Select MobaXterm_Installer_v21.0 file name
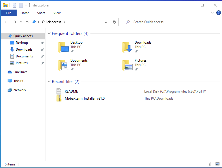The image size is (222, 168). [x=85, y=98]
